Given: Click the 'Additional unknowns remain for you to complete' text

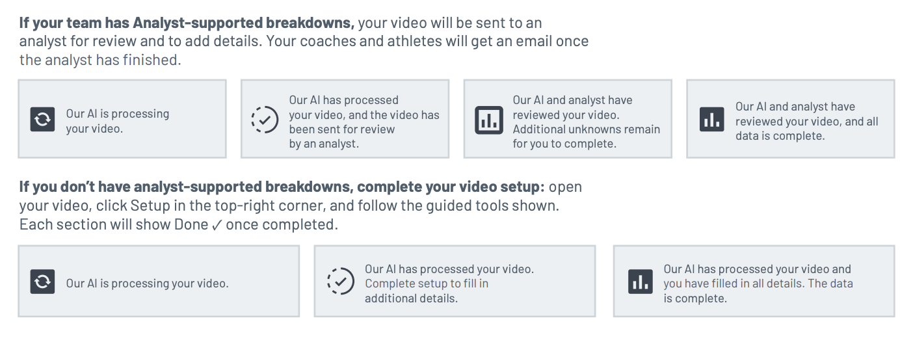Looking at the screenshot, I should click(x=586, y=137).
